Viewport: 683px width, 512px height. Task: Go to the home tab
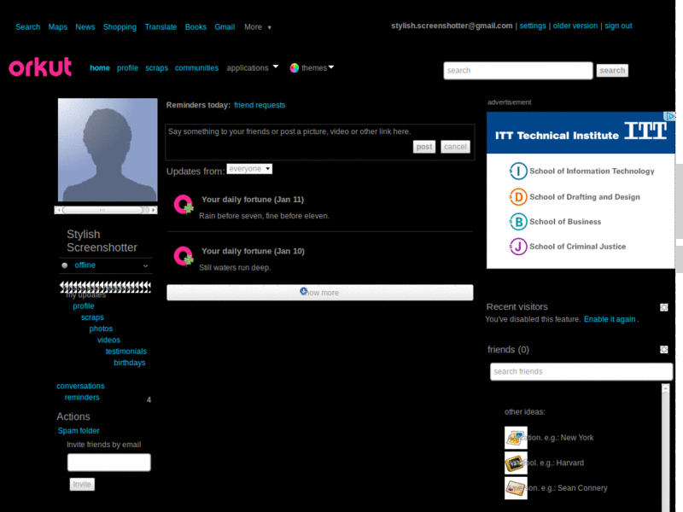click(x=100, y=68)
